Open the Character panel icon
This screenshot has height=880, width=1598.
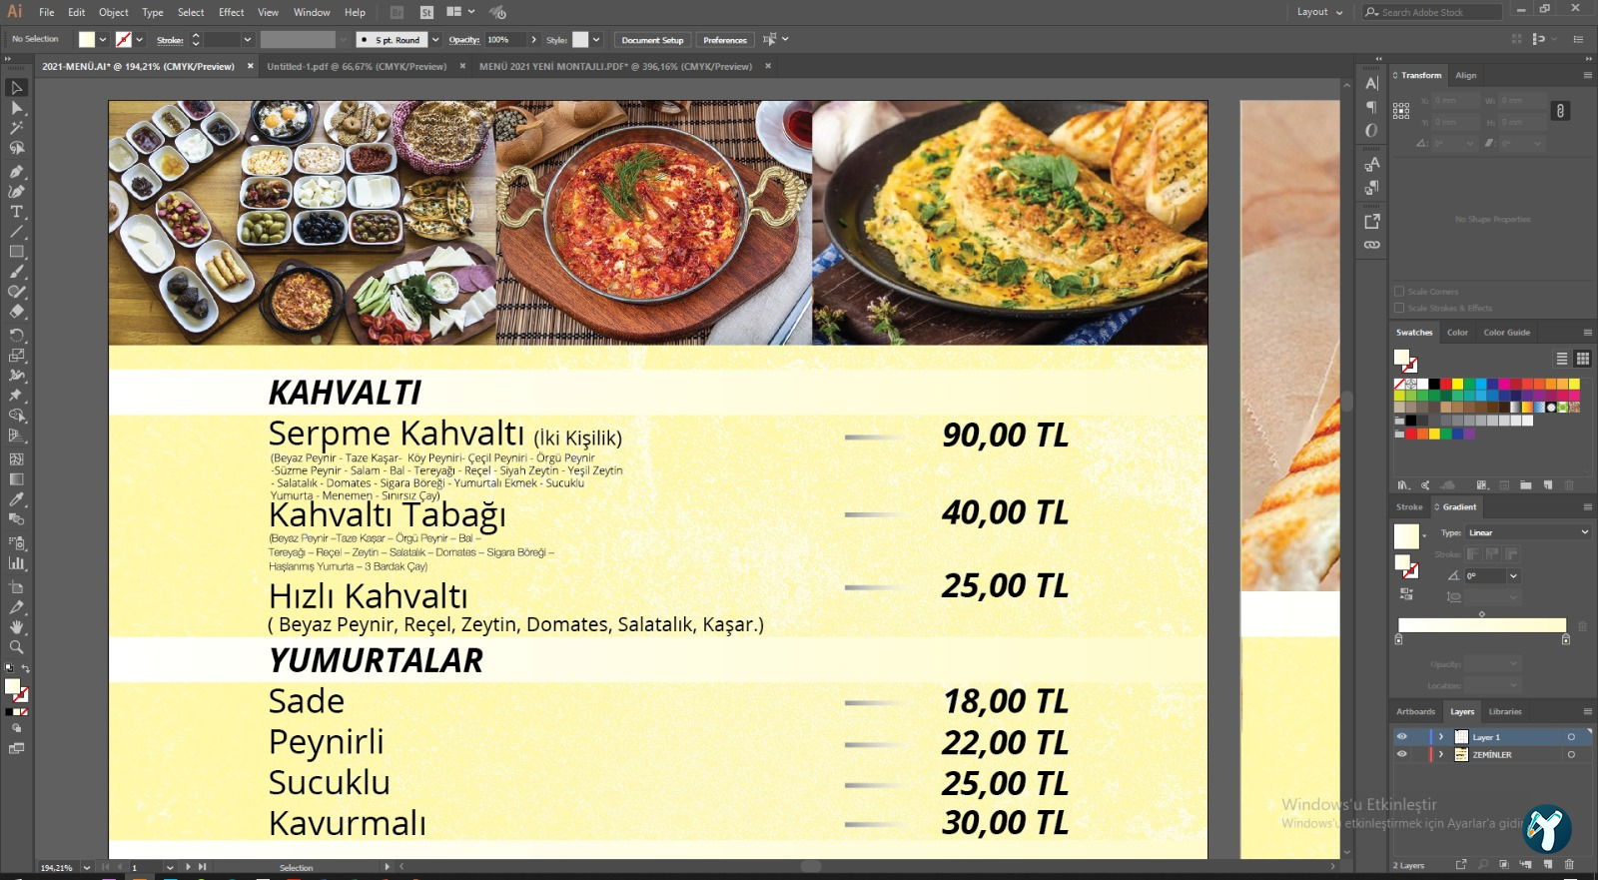point(1371,84)
